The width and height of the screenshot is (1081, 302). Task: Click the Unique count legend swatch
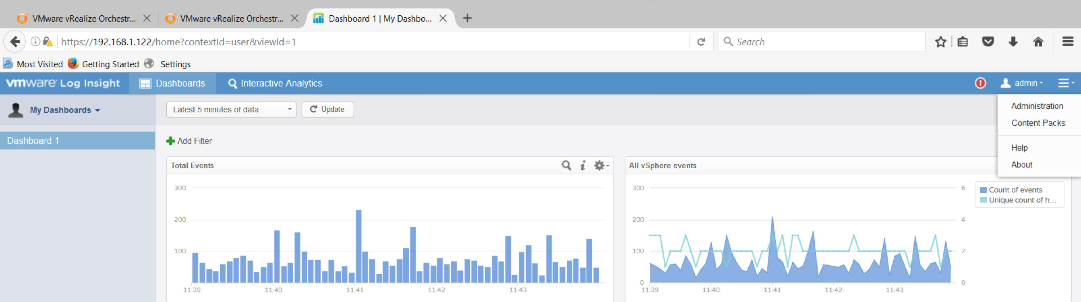point(983,200)
